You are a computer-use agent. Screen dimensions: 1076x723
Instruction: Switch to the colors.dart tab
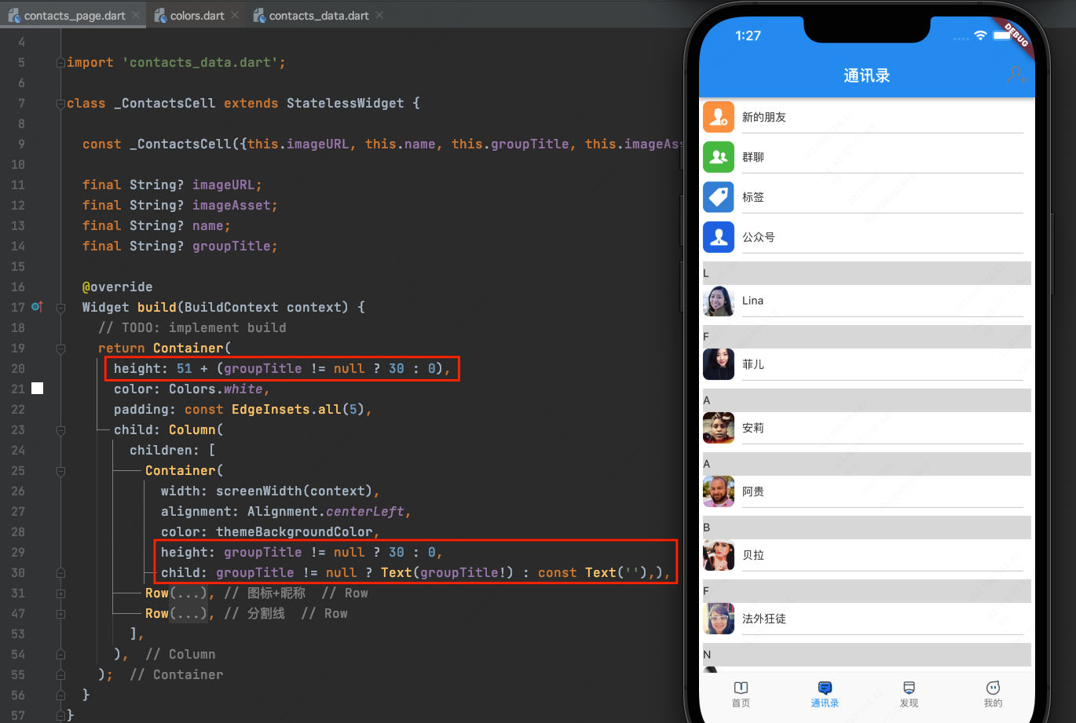click(197, 15)
